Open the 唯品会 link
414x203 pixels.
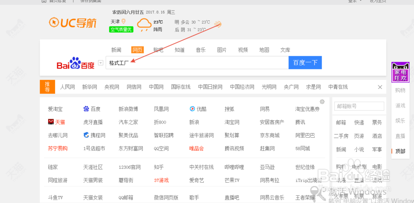[196, 148]
